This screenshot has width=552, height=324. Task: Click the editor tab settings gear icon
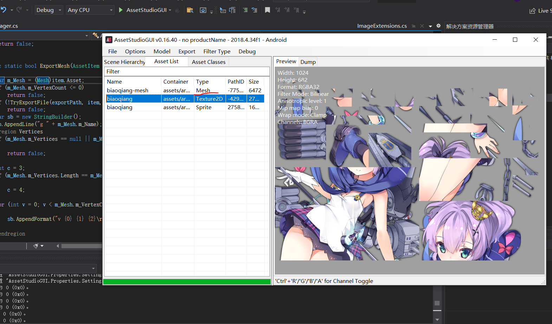pos(439,26)
